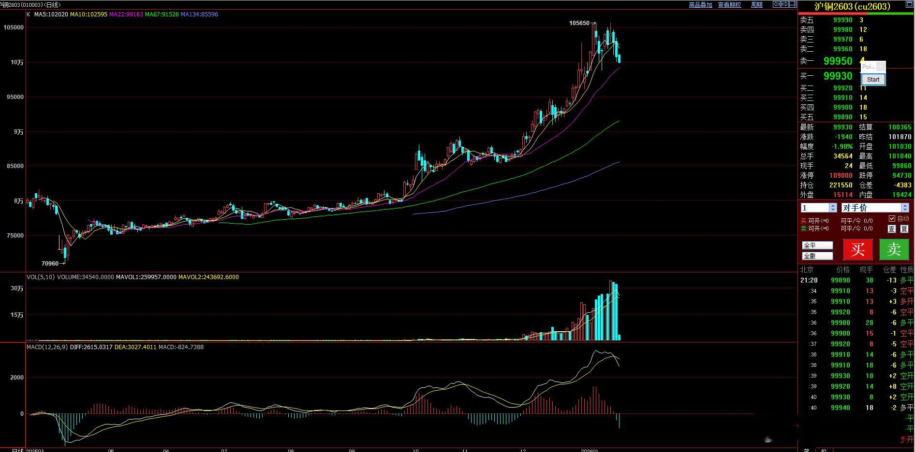Click the 涨跌 value -1940
This screenshot has width=915, height=452.
(x=843, y=137)
